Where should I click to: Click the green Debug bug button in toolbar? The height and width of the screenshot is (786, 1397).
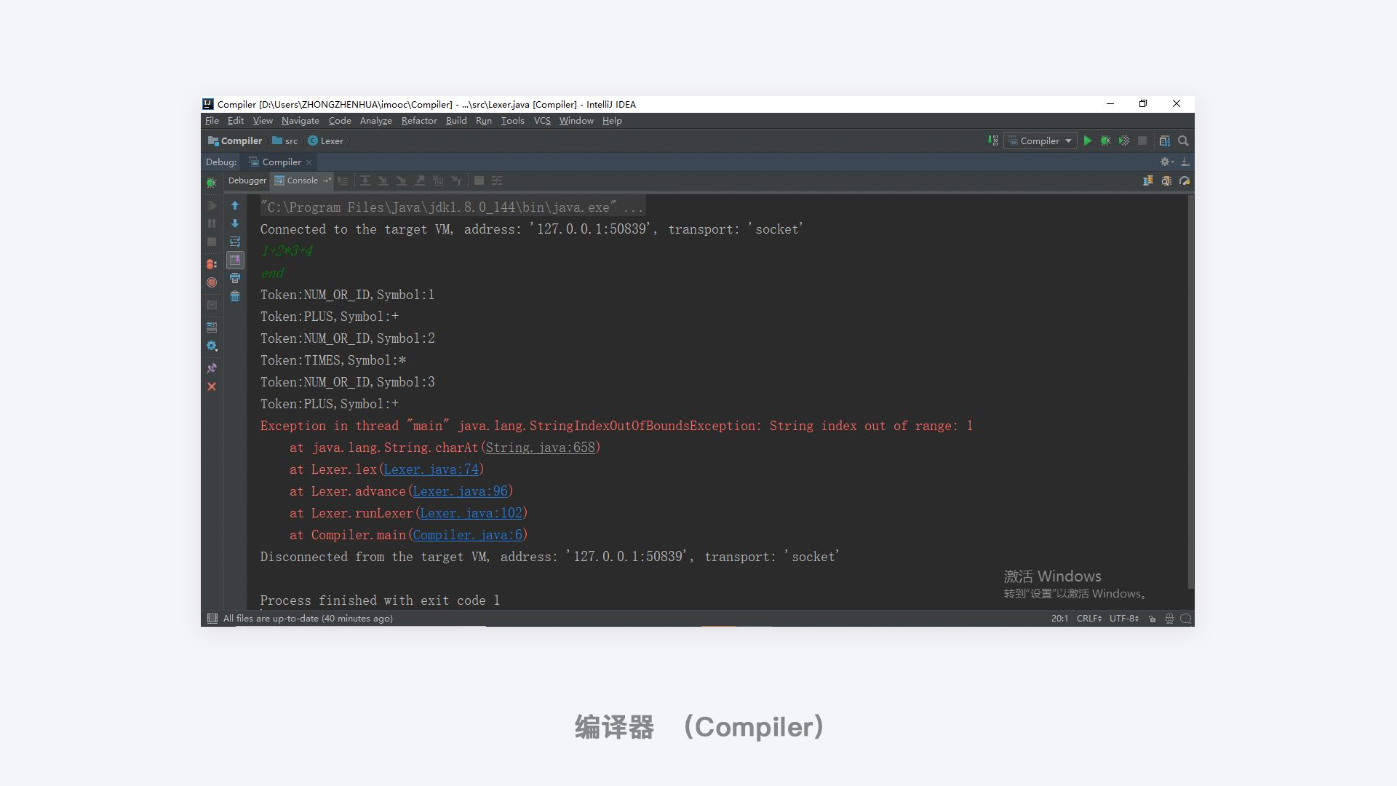click(1106, 140)
